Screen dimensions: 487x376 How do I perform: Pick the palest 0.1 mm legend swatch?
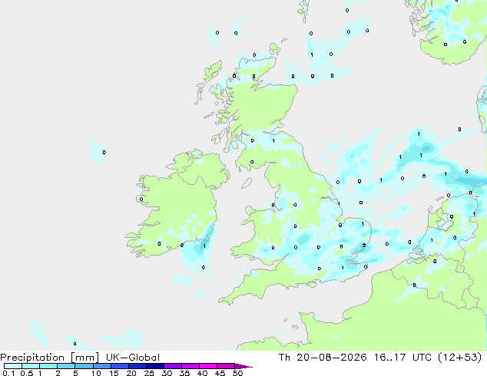tap(13, 366)
